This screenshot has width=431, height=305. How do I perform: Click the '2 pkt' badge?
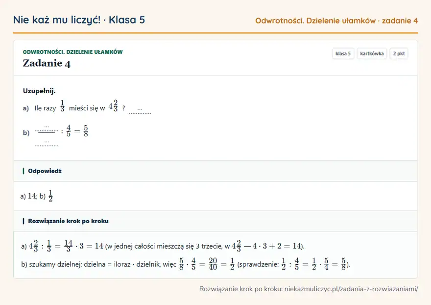pyautogui.click(x=399, y=53)
